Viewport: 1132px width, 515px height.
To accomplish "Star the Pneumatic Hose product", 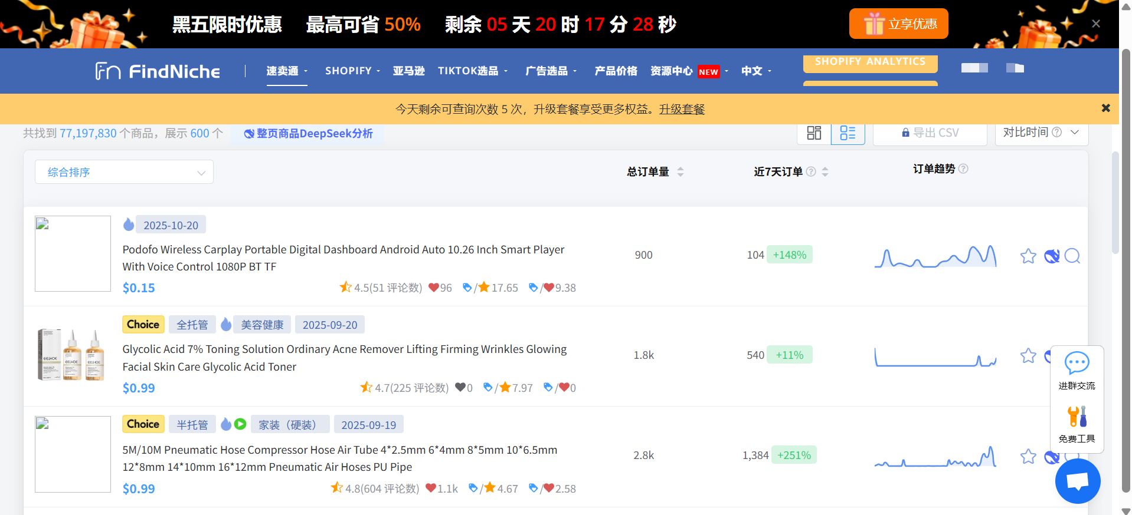I will click(1028, 457).
